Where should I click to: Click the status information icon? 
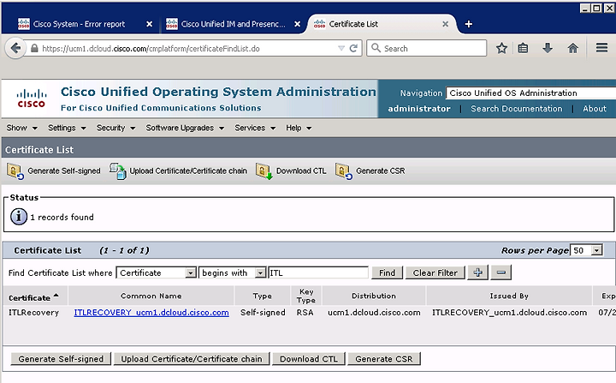click(19, 217)
